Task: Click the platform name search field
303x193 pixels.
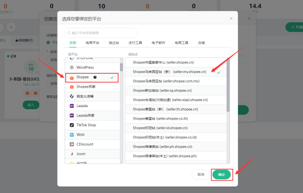Action: [x=101, y=33]
